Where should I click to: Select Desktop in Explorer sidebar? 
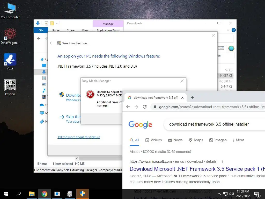pos(44,66)
